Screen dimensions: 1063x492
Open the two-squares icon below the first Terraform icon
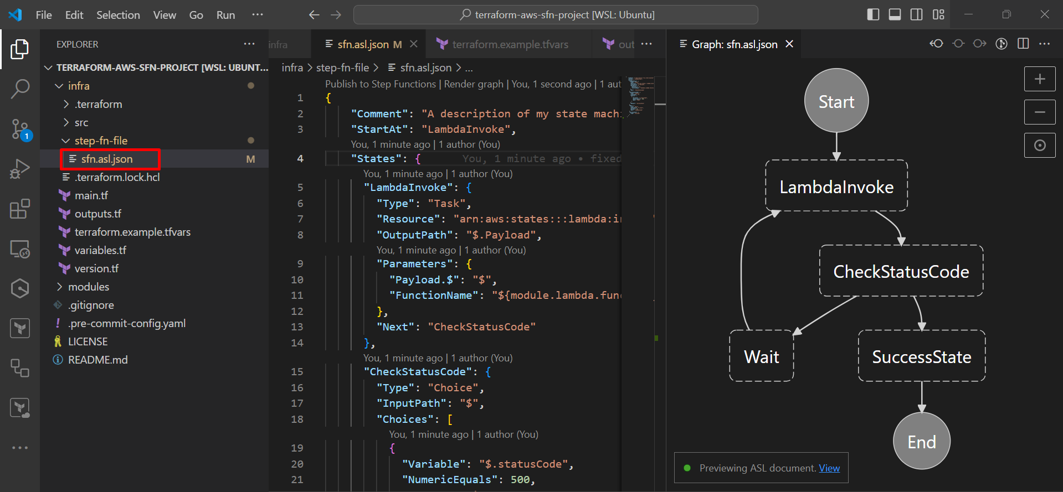pos(20,368)
